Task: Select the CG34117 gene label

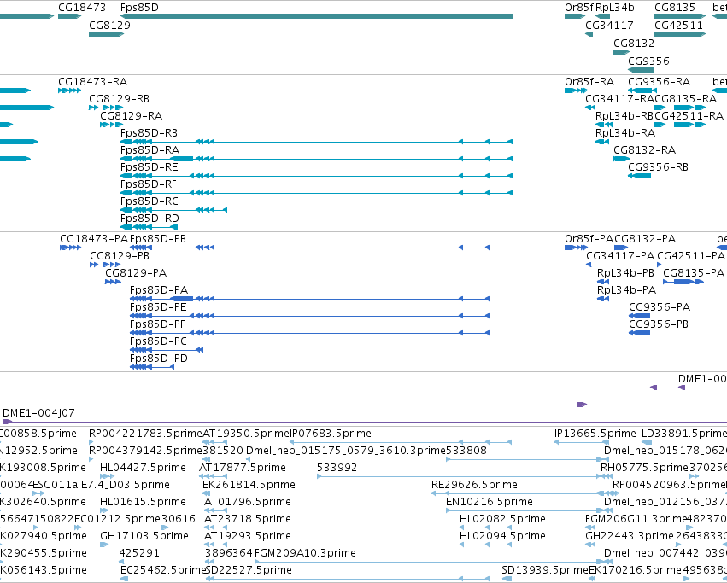Action: tap(609, 26)
